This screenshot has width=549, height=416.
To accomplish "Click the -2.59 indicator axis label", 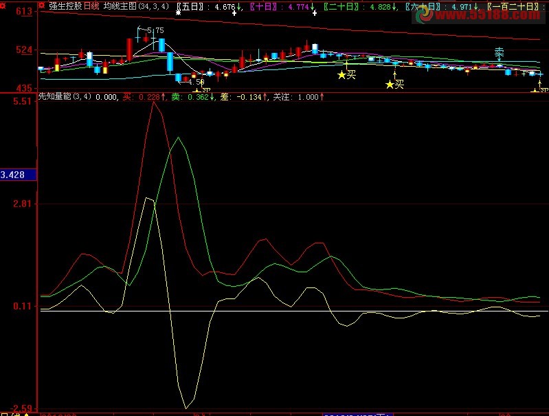I will 21,408.
